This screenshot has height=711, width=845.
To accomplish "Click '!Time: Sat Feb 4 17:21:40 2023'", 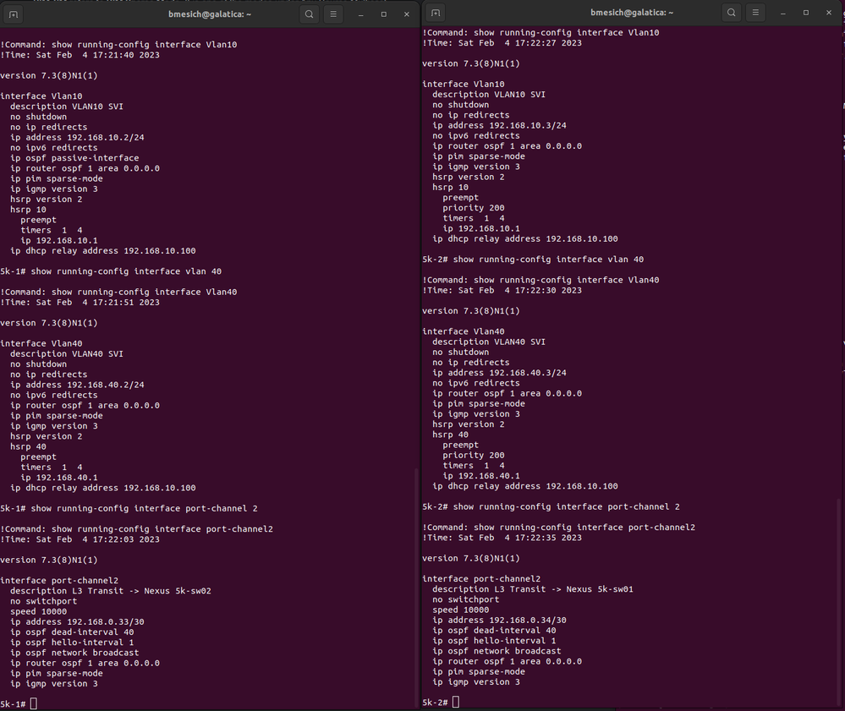I will pyautogui.click(x=80, y=55).
